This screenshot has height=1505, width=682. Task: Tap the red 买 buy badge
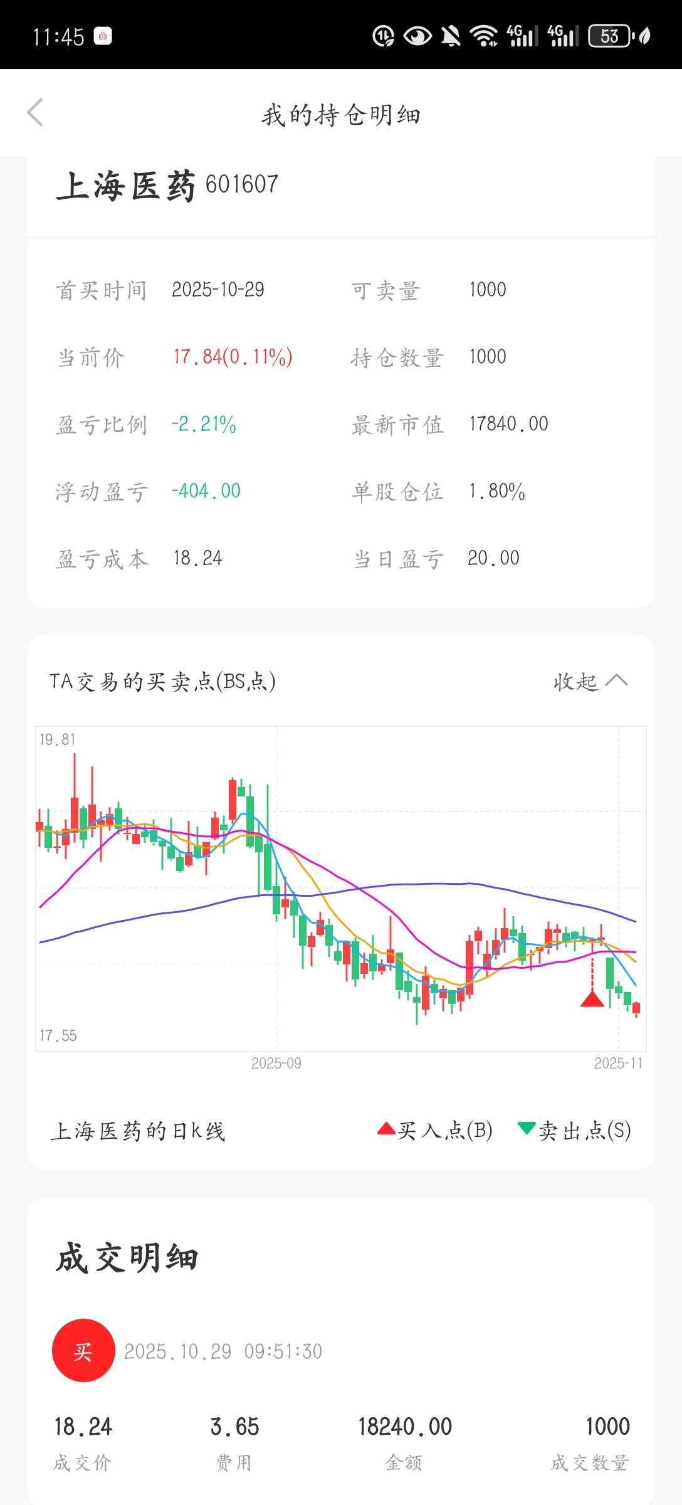(x=83, y=1350)
